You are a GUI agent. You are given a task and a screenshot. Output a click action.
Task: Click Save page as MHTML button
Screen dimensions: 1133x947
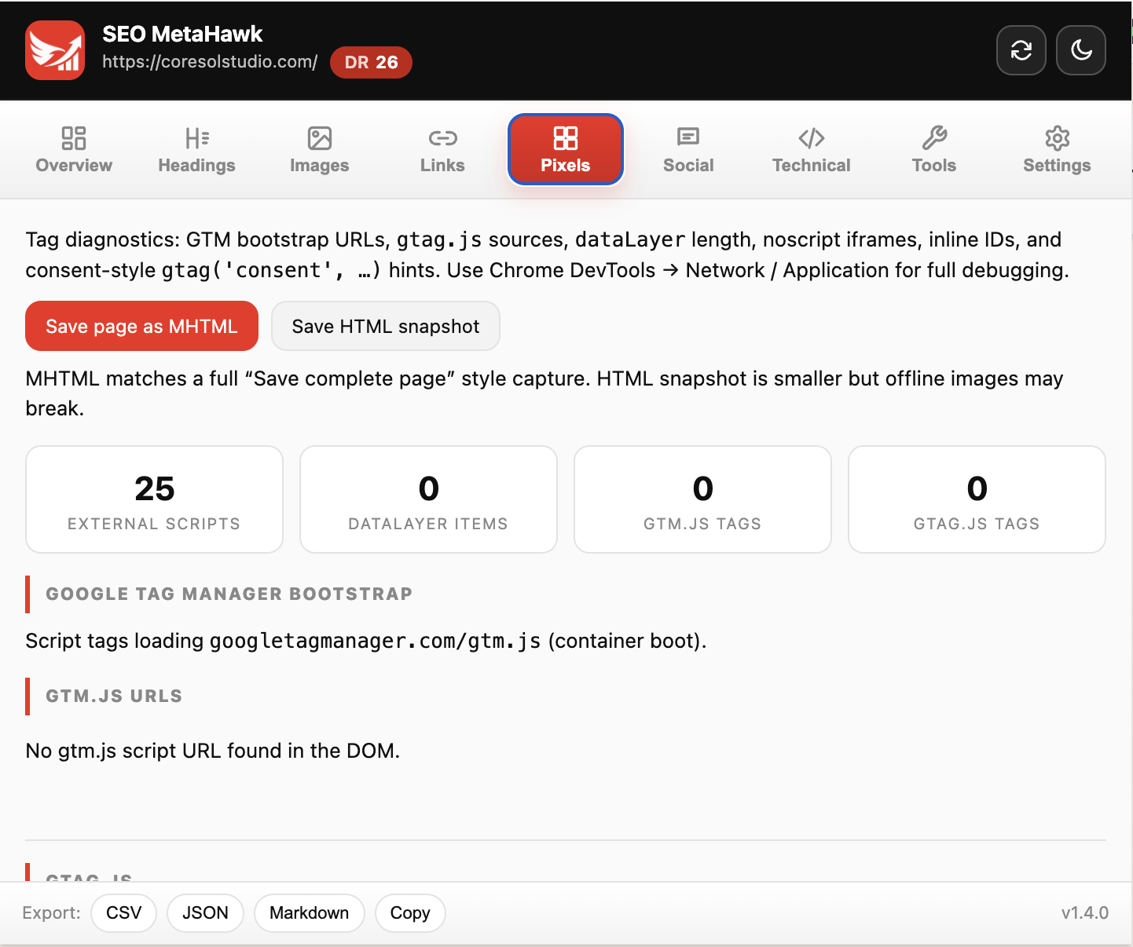(x=141, y=326)
